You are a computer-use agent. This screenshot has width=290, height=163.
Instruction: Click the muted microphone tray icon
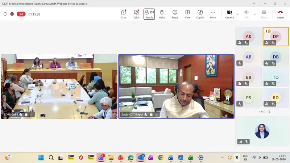[237, 158]
